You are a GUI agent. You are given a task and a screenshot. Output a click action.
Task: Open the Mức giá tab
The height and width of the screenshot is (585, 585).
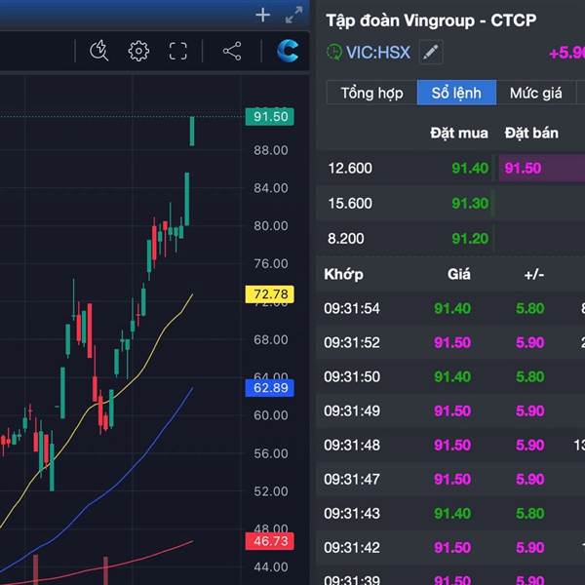click(x=535, y=93)
